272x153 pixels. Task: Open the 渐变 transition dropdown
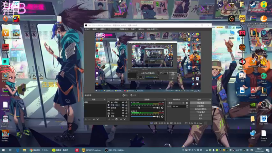176,103
